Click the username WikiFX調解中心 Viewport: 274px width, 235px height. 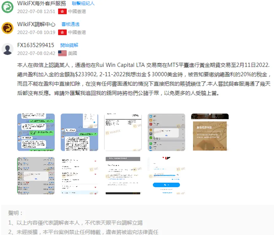(x=36, y=24)
